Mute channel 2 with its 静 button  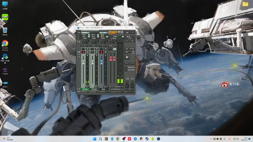[96, 52]
